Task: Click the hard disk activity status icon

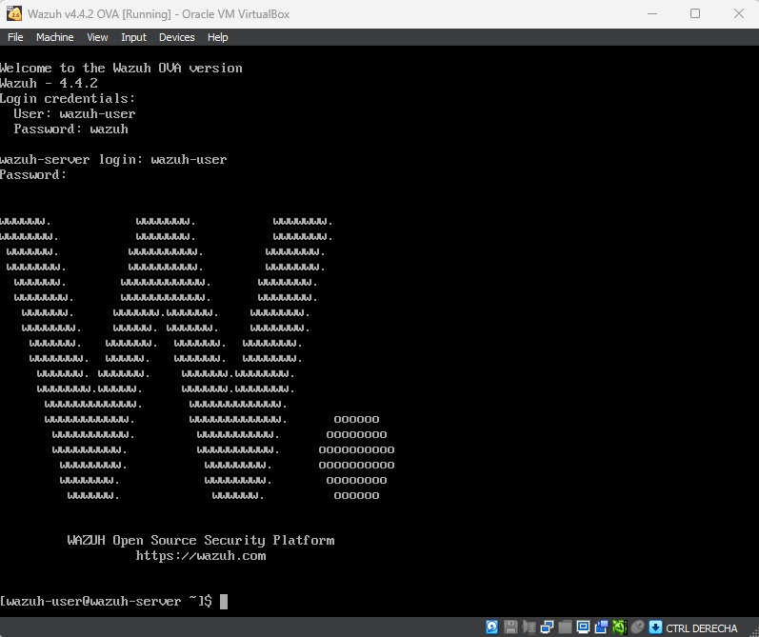Action: pos(491,627)
